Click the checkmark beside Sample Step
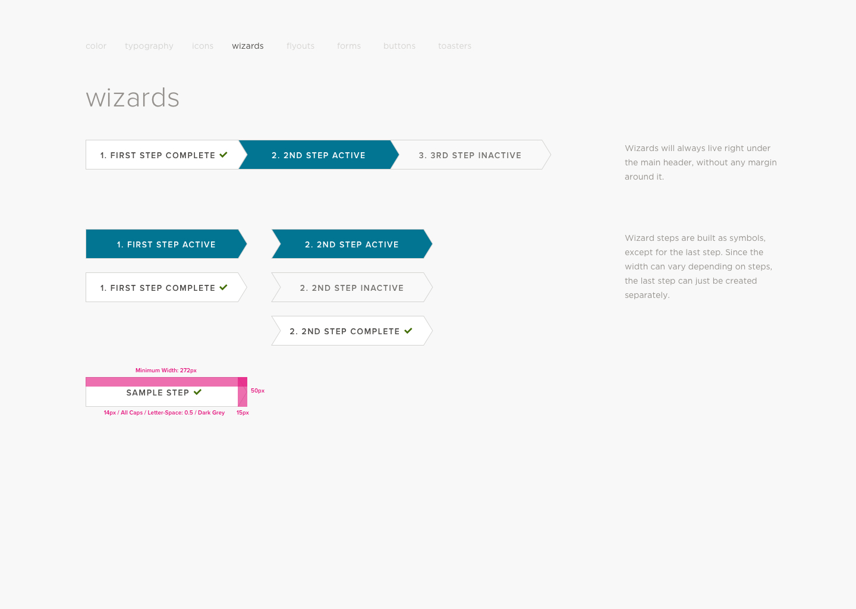856x609 pixels. (x=198, y=392)
